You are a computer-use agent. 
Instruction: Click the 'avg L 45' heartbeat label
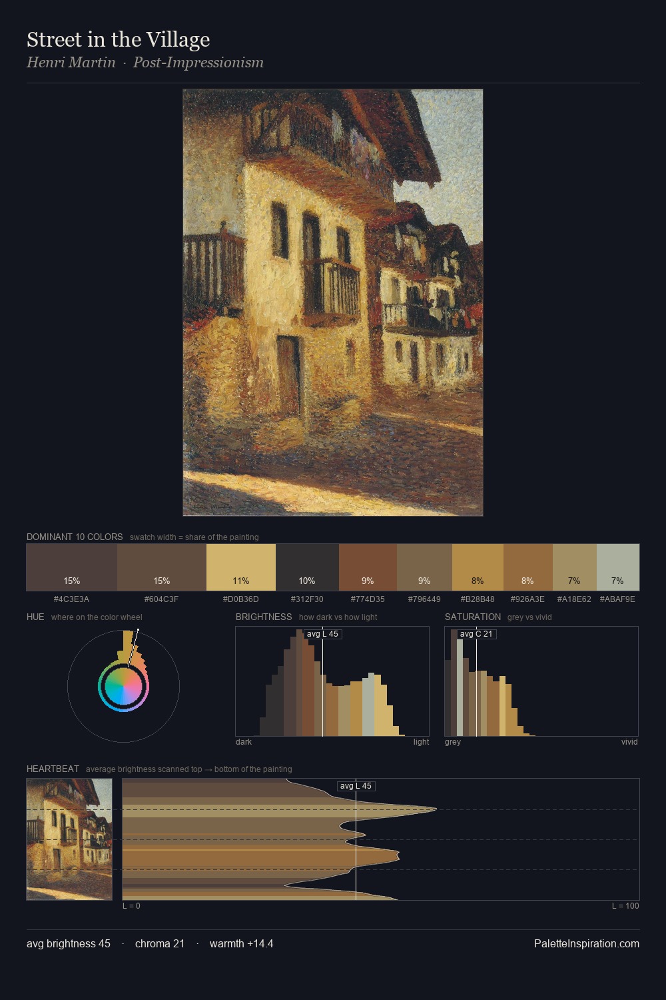tap(356, 786)
